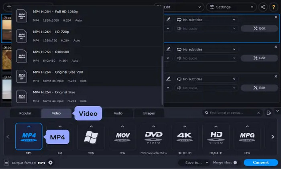The width and height of the screenshot is (281, 169).
Task: Open the Save to dropdown
Action: (194, 163)
